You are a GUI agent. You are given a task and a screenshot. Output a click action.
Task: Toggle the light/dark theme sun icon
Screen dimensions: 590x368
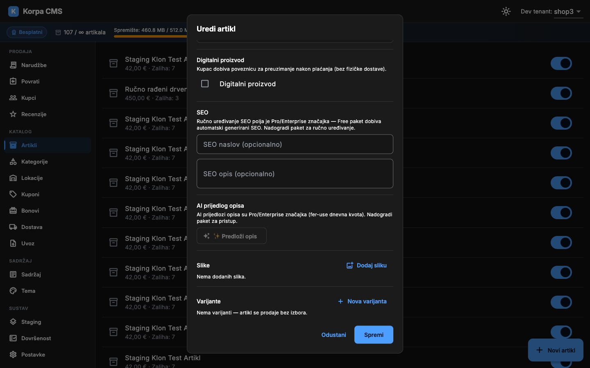tap(506, 11)
